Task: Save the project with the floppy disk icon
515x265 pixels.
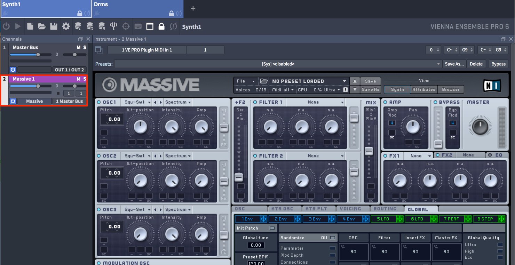Action: 54,26
